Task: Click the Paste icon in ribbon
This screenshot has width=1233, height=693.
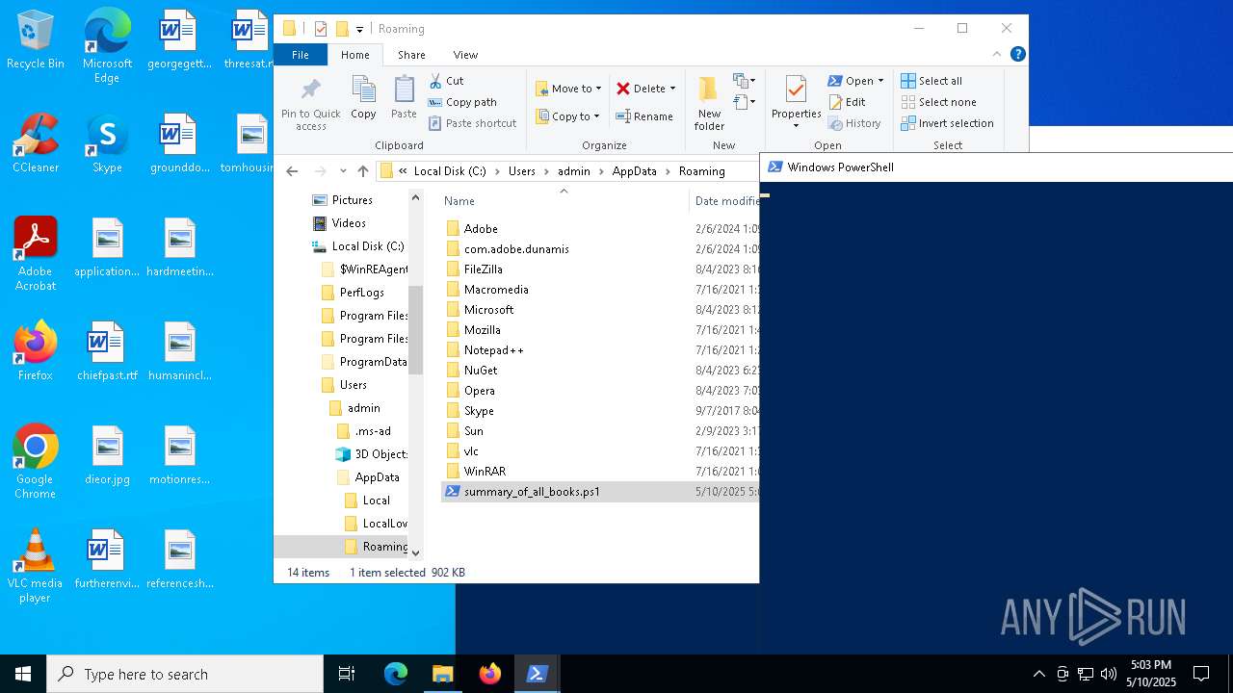Action: pyautogui.click(x=404, y=98)
